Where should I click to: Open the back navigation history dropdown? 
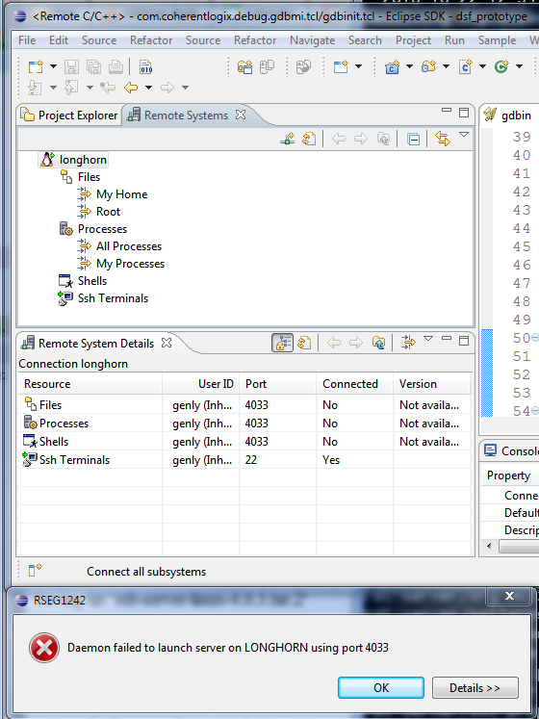(x=148, y=88)
